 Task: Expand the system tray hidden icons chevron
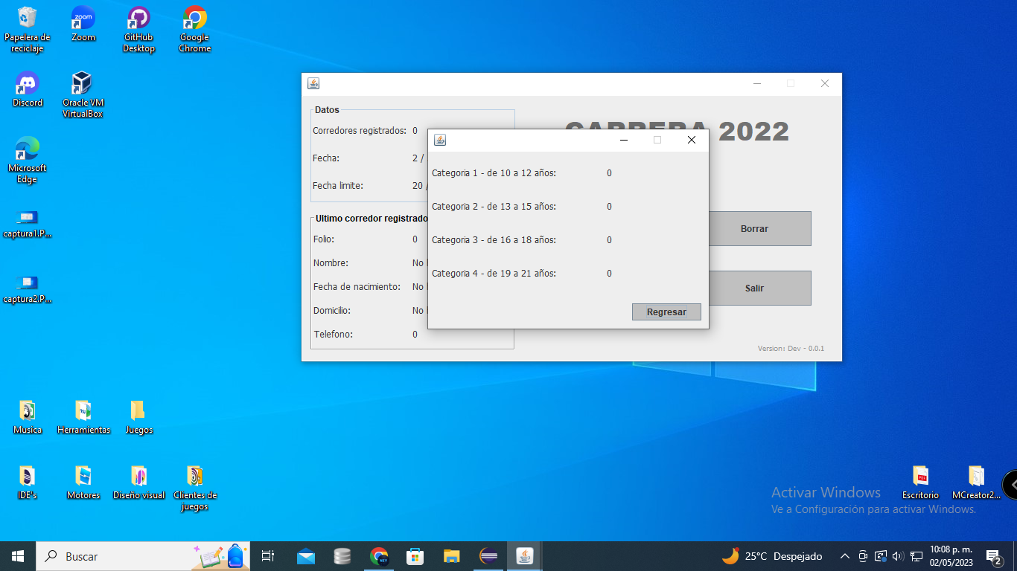(844, 556)
